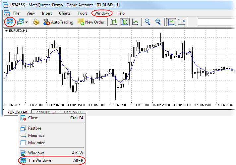Viewport: 236px width, 165px height.
Task: Toggle the AutoTrading button
Action: pyautogui.click(x=58, y=22)
